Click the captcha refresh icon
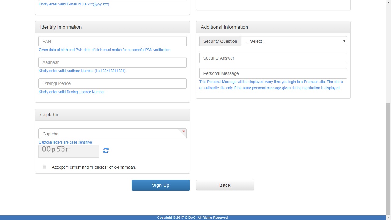 click(x=106, y=150)
